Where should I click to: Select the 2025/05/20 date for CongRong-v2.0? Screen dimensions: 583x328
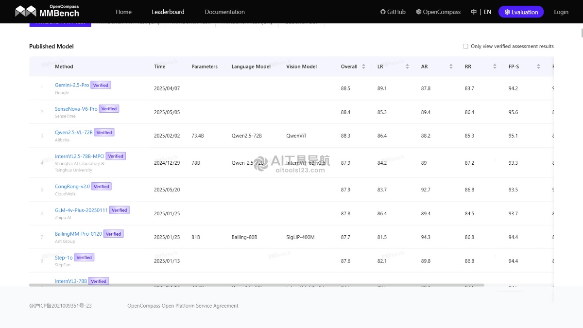167,190
